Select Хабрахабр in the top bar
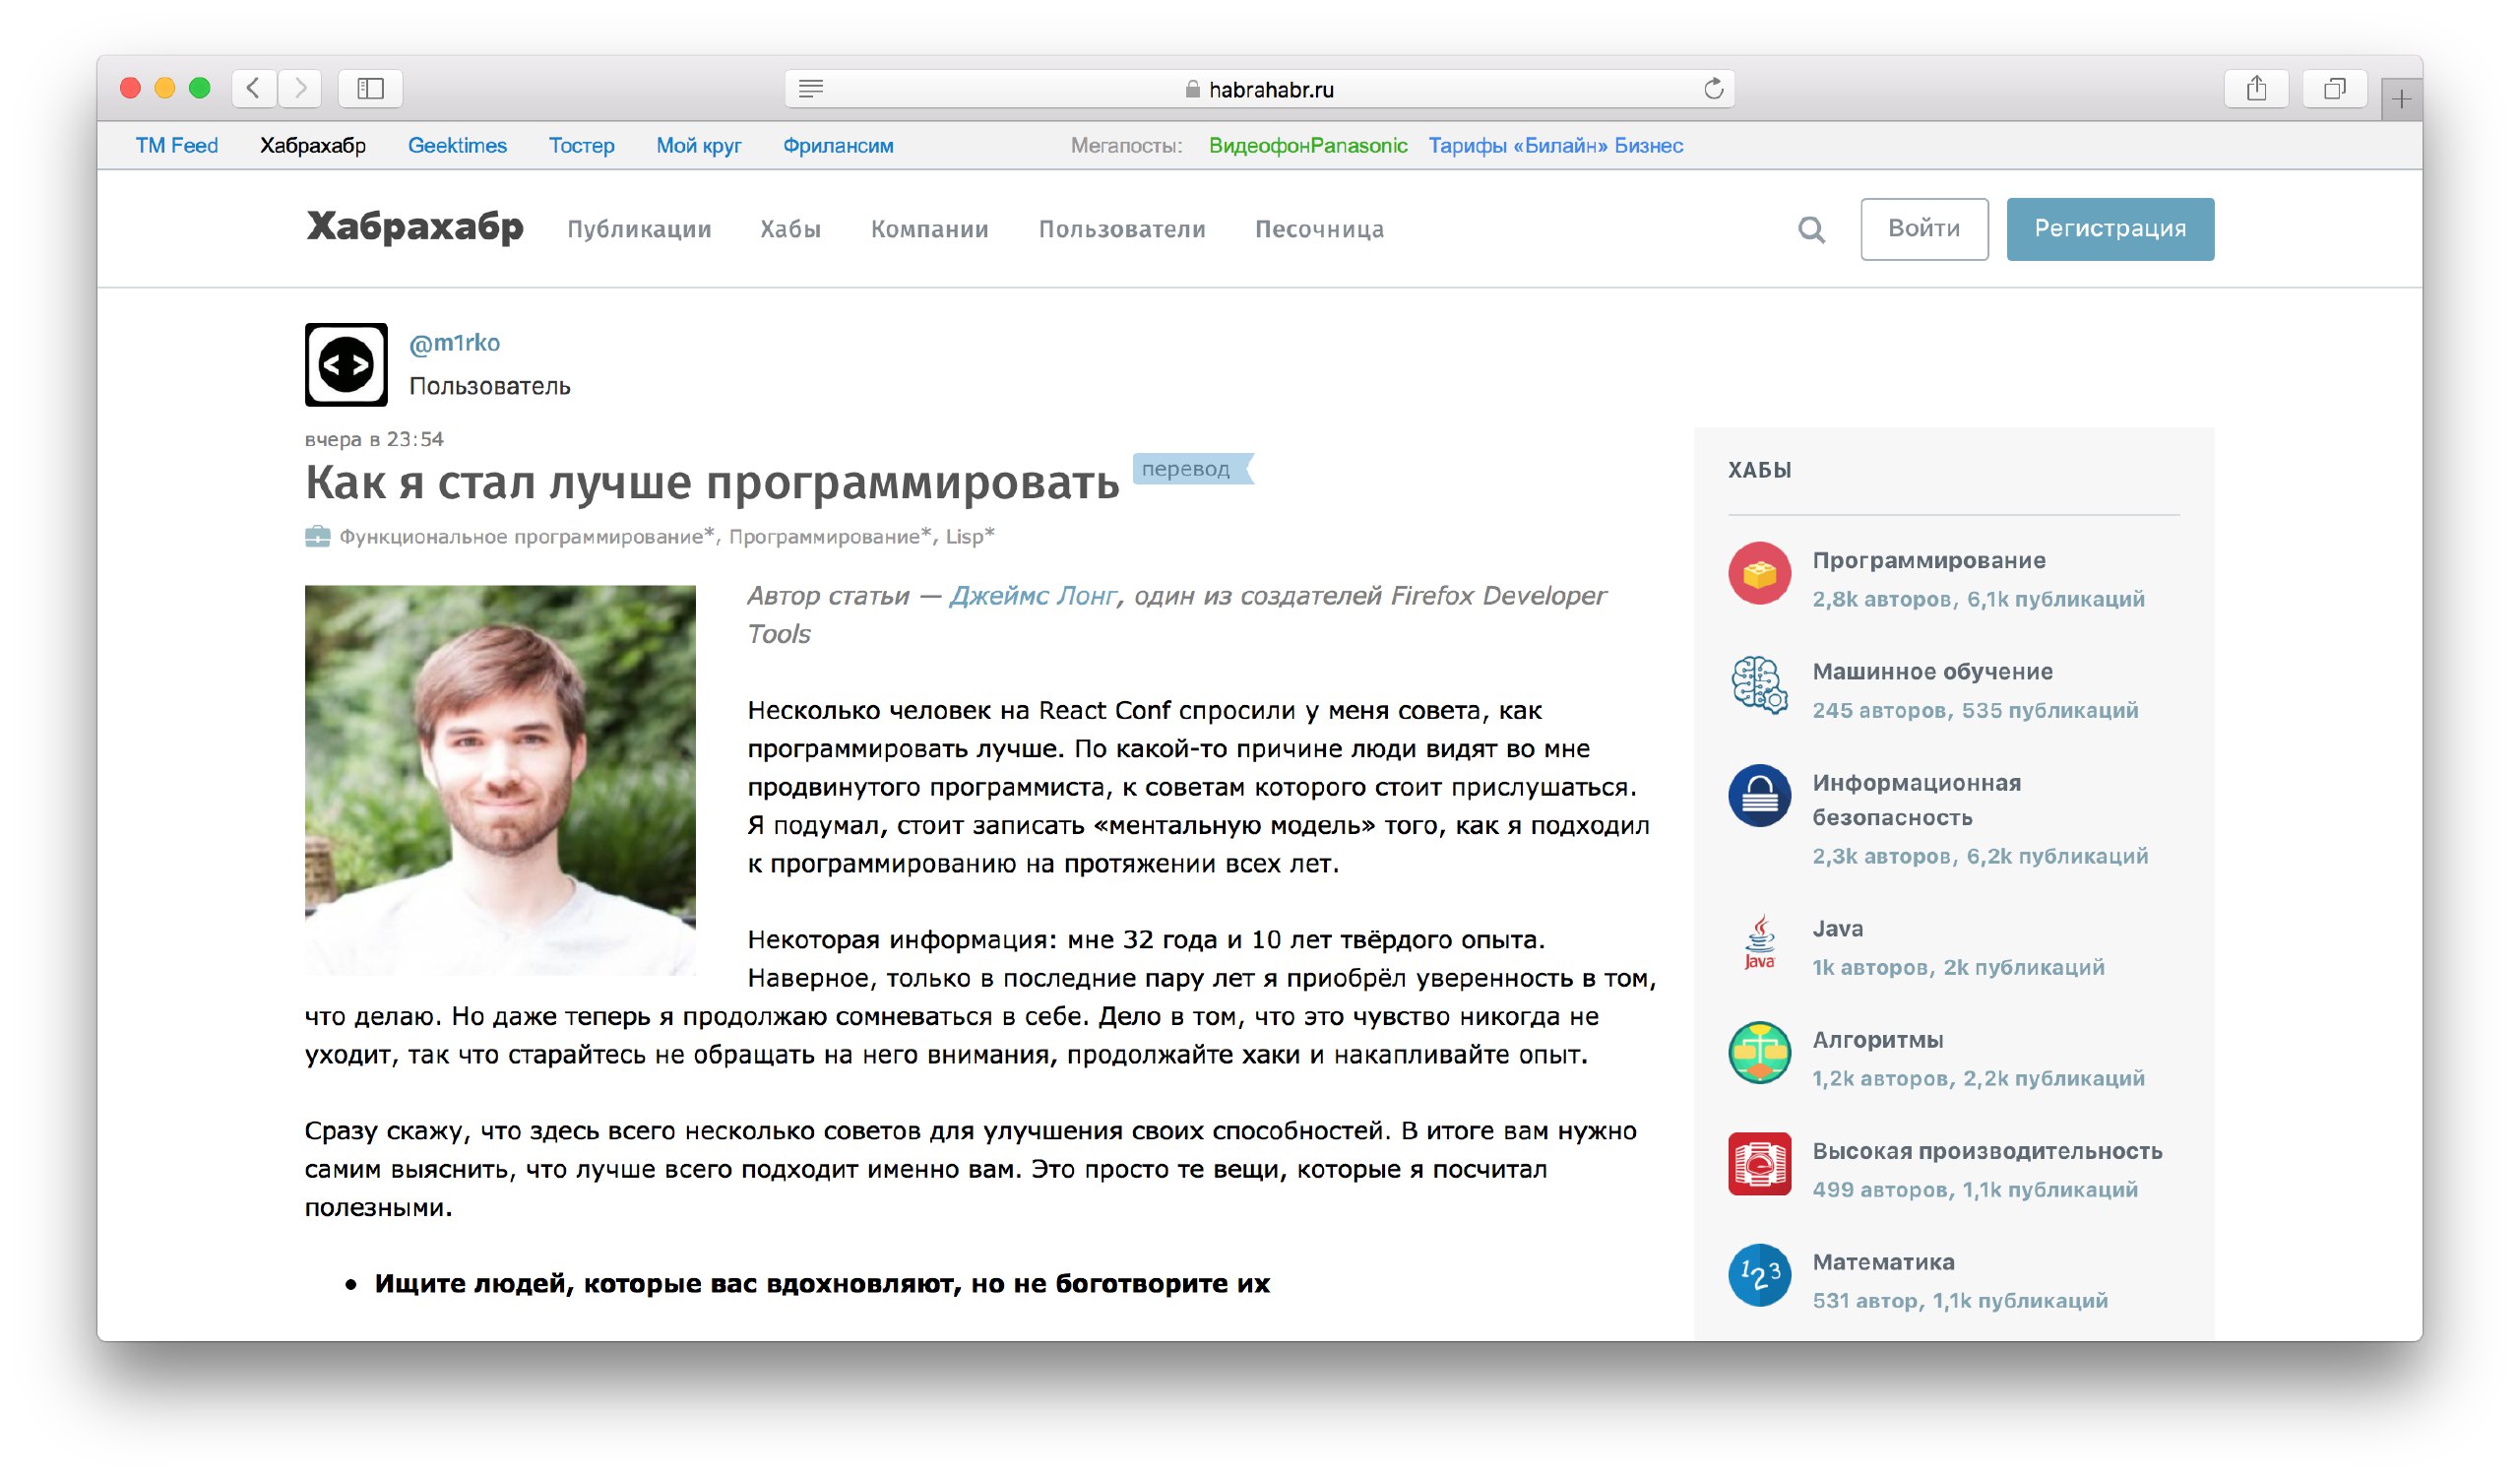Image resolution: width=2520 pixels, height=1480 pixels. coord(313,145)
